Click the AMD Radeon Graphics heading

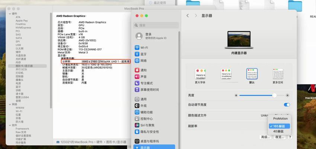click(71, 16)
